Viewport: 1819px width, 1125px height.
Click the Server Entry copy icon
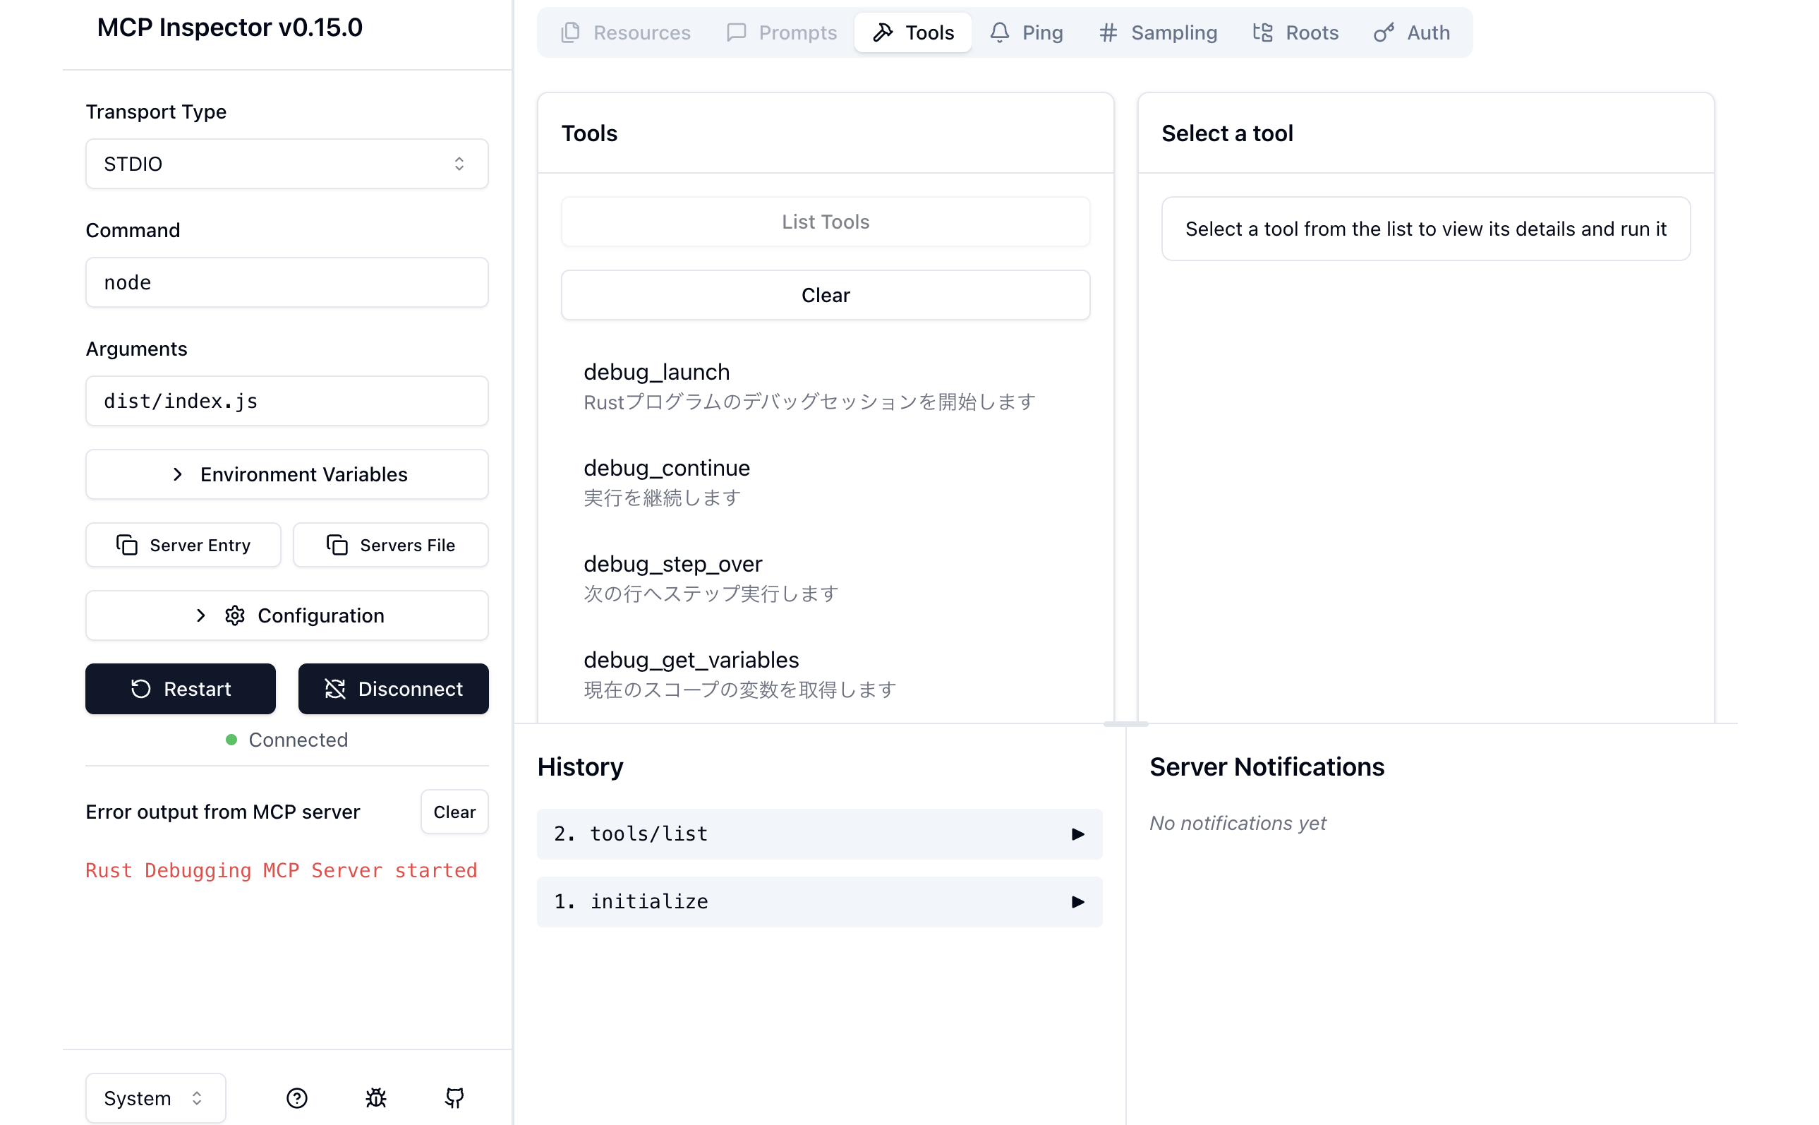point(127,545)
